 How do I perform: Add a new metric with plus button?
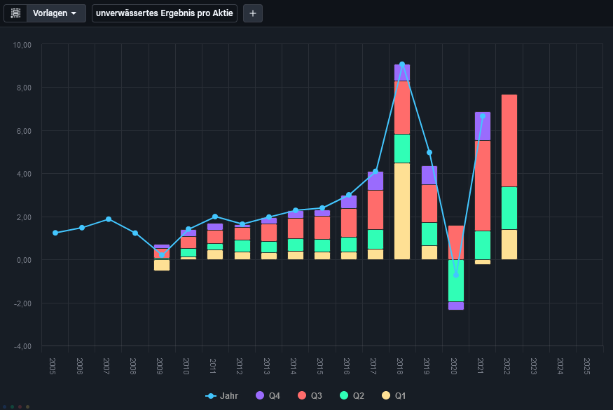(253, 13)
